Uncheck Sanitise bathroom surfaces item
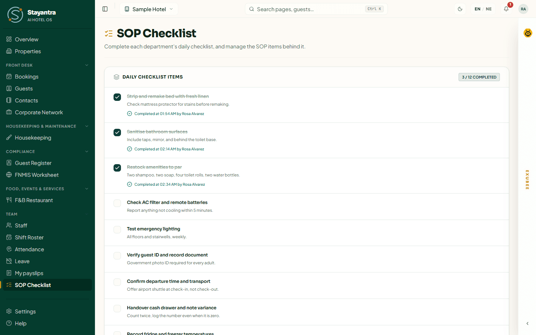The image size is (536, 335). (x=117, y=133)
